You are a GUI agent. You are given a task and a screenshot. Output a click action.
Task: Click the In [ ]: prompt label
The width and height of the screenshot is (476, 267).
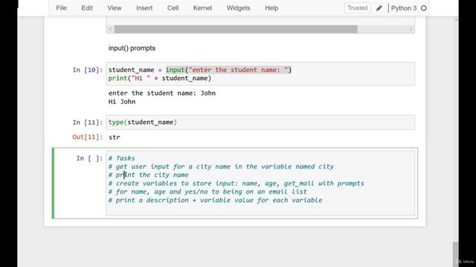click(x=89, y=158)
